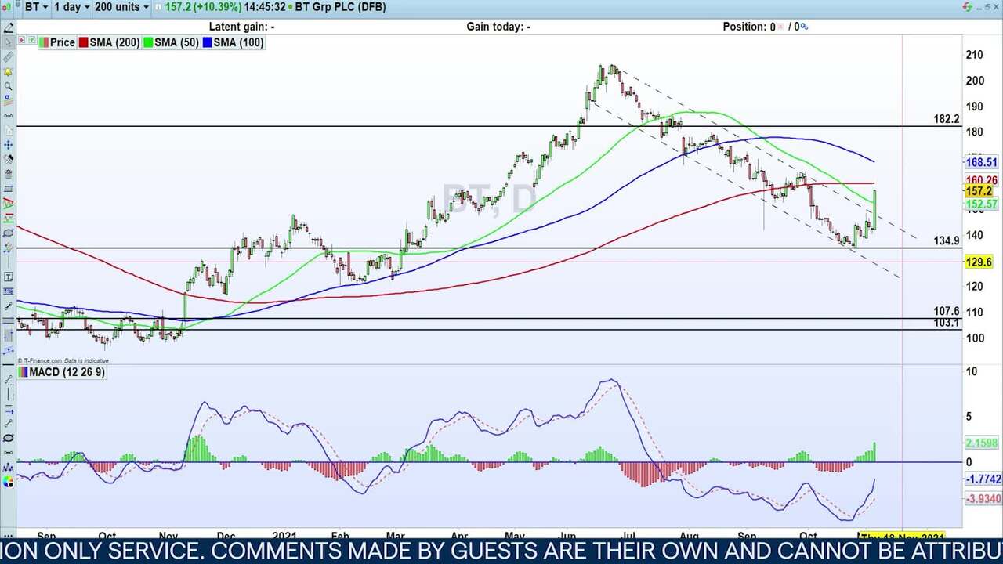The height and width of the screenshot is (564, 1003).
Task: Expand the 200 units dropdown
Action: [121, 7]
